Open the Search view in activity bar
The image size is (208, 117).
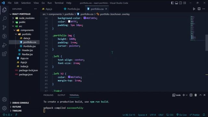click(4, 19)
